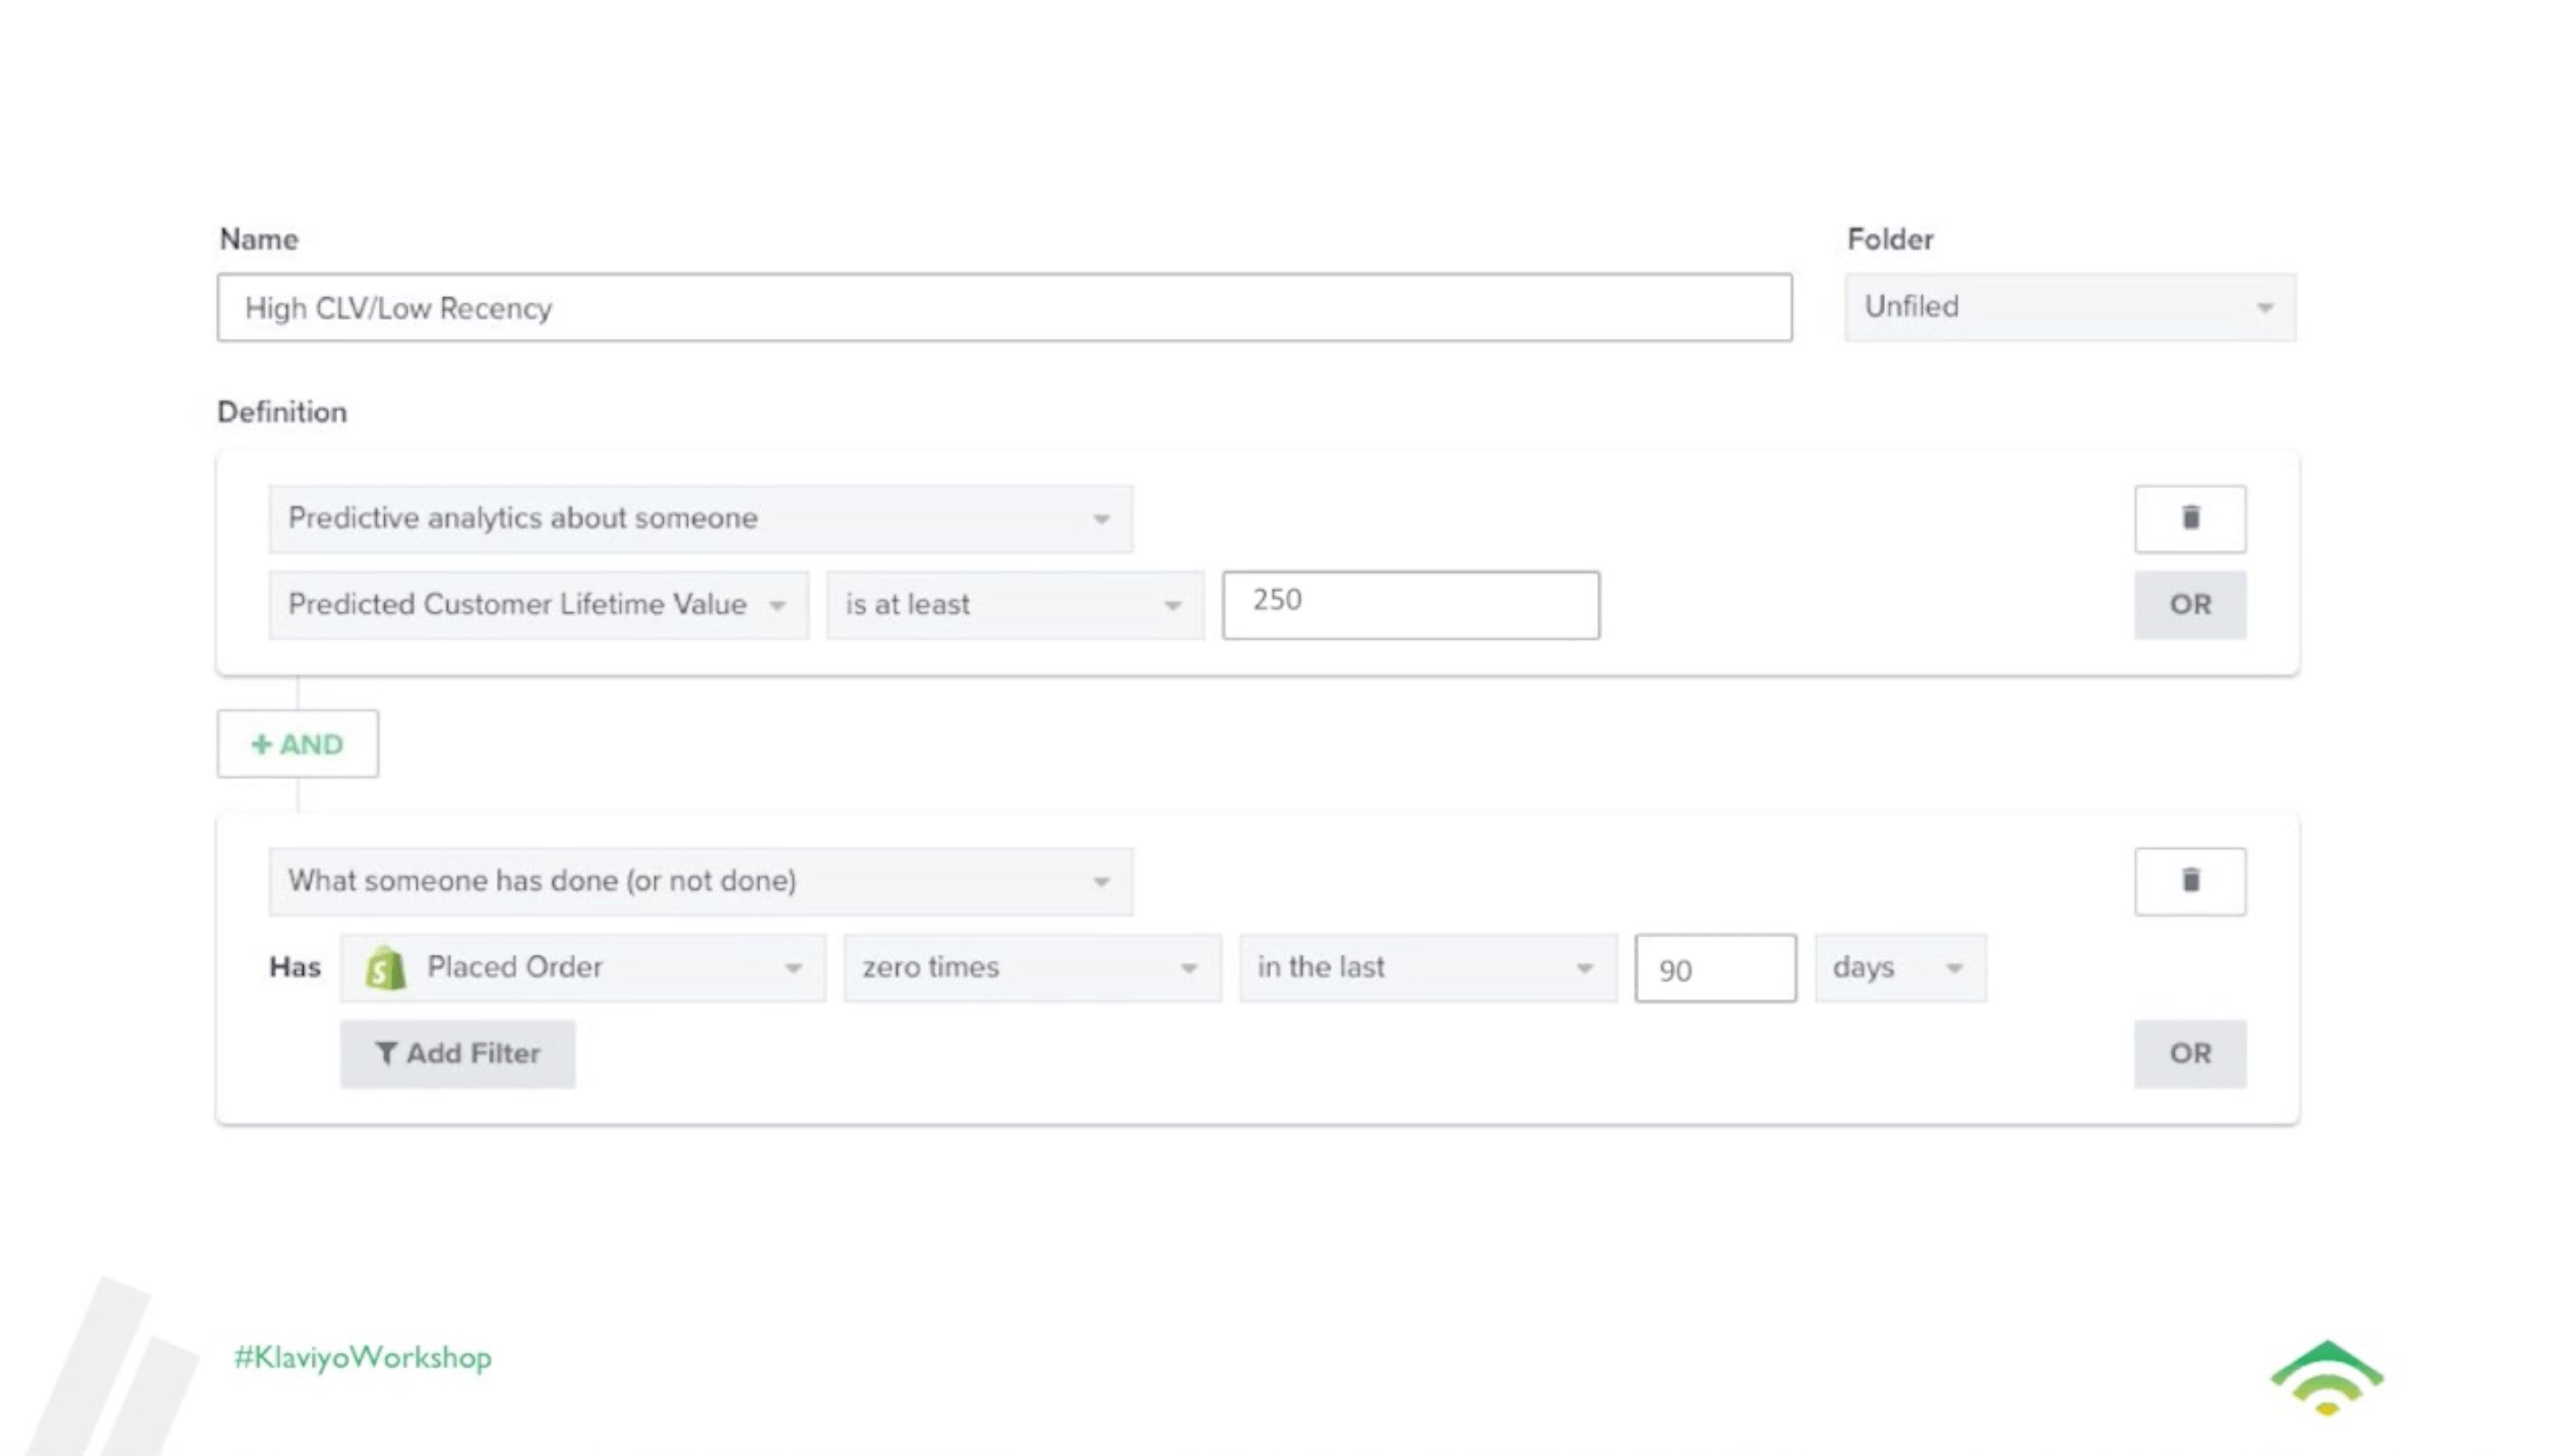The width and height of the screenshot is (2551, 1456).
Task: Click the Add Filter button
Action: click(x=457, y=1053)
